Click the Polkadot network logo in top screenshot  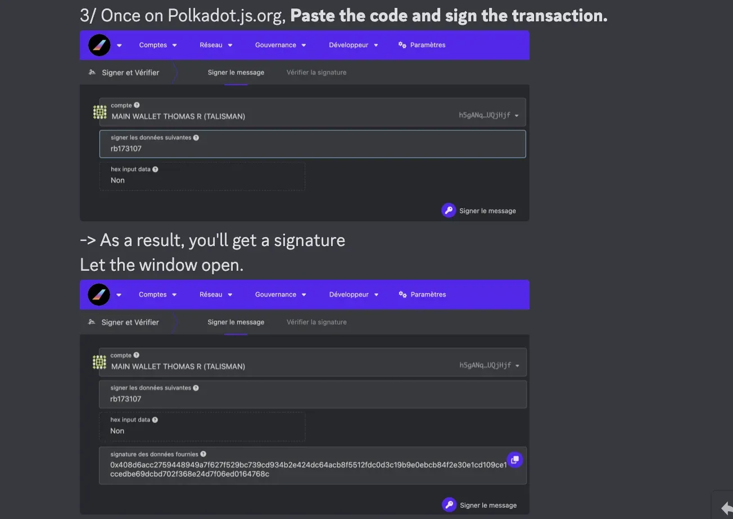[x=99, y=45]
